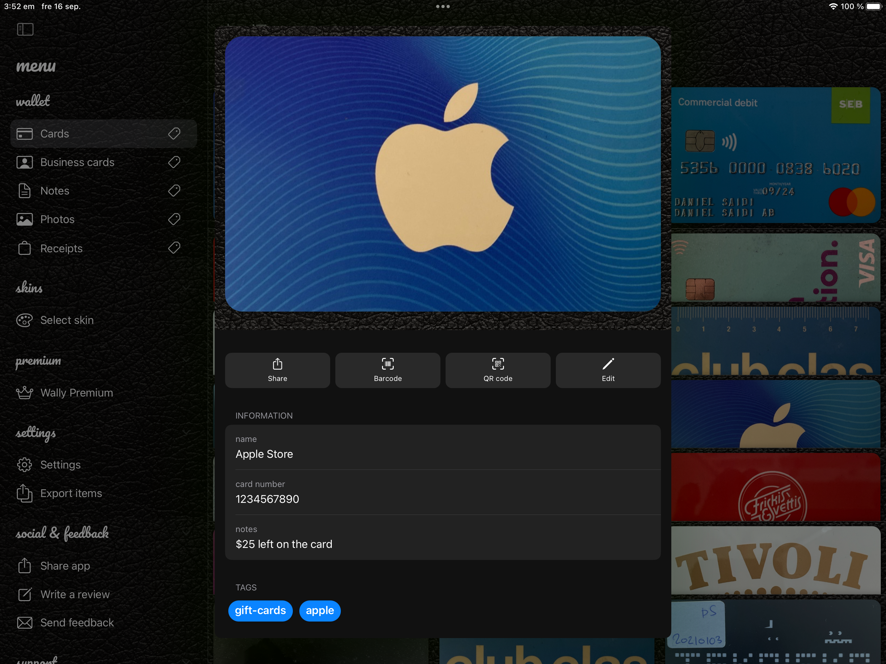Screen dimensions: 886x664
Task: Click the Cards icon in the sidebar
Action: [x=24, y=134]
